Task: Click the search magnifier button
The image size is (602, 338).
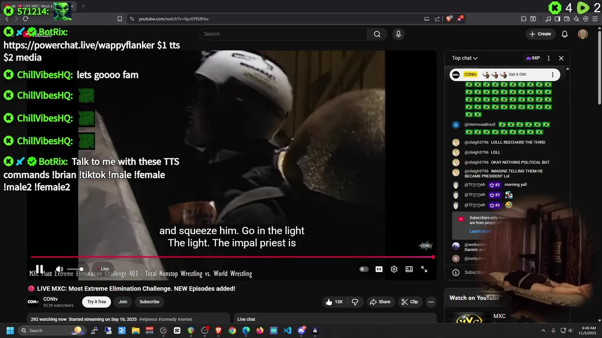Action: pos(377,34)
